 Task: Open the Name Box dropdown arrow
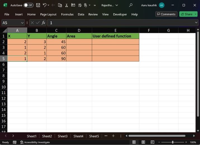(22, 23)
